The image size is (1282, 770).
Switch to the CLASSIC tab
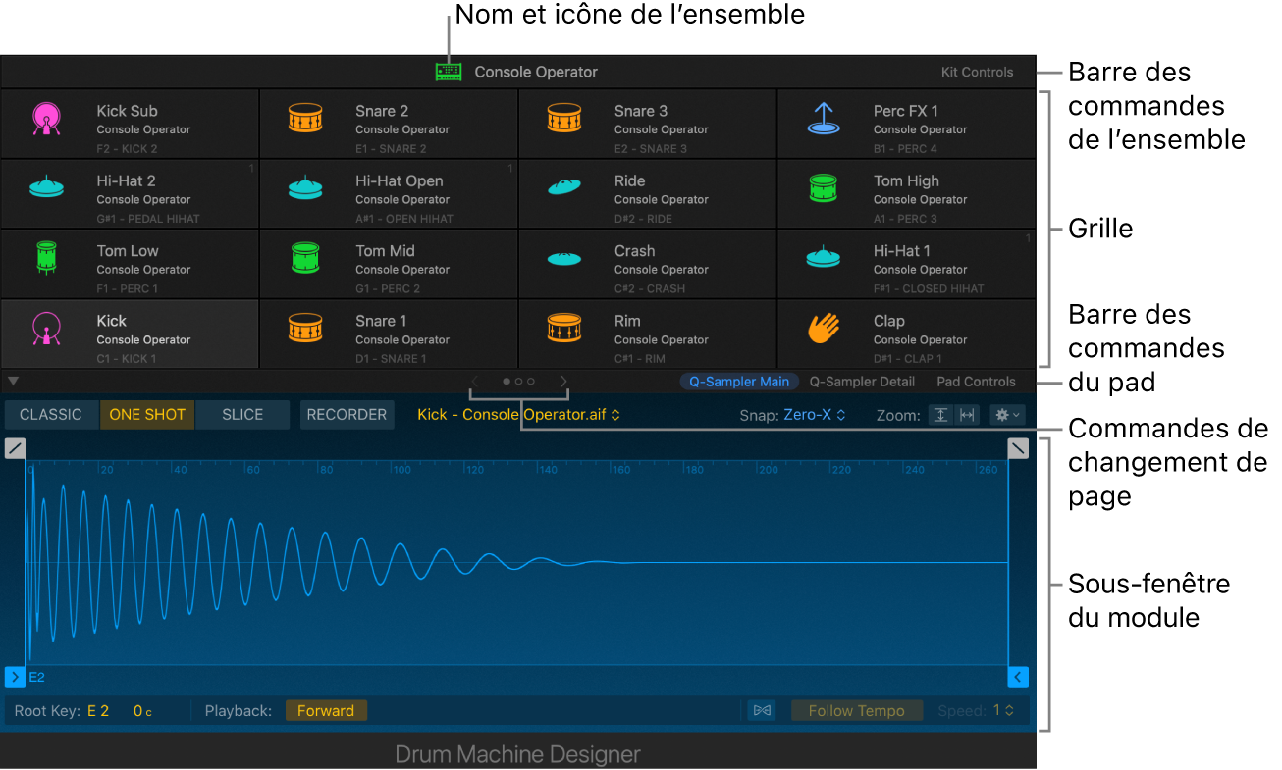click(50, 414)
